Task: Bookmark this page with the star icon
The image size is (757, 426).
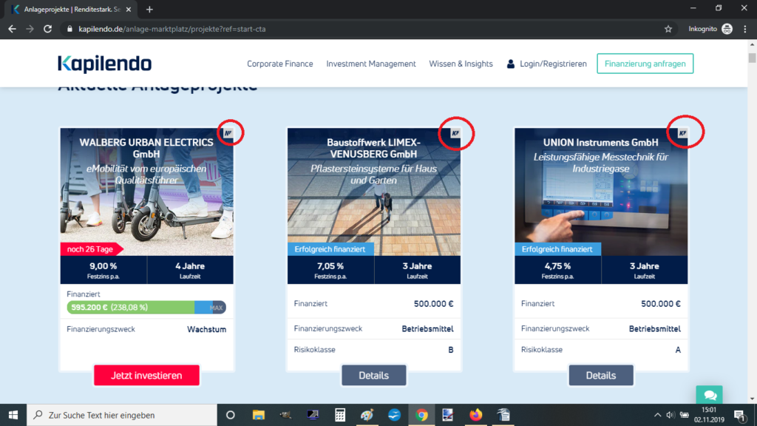Action: [x=668, y=29]
